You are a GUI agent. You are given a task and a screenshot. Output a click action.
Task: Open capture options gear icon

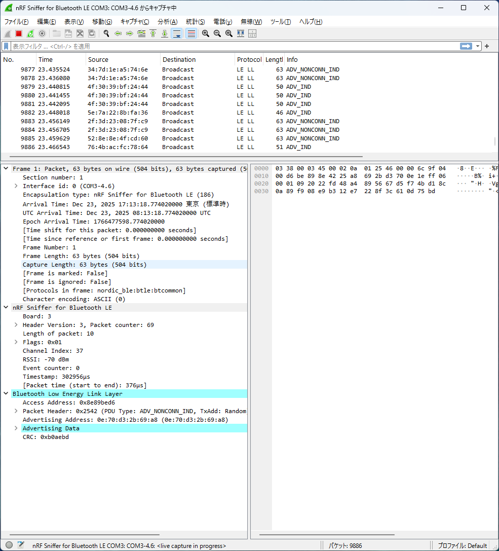42,33
